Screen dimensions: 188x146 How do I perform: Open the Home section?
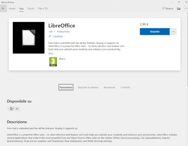(12, 8)
